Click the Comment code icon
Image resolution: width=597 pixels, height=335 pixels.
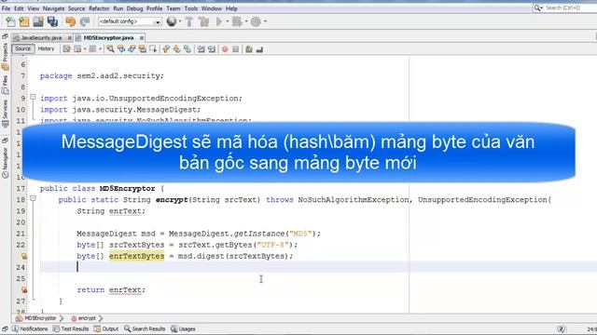pos(249,49)
